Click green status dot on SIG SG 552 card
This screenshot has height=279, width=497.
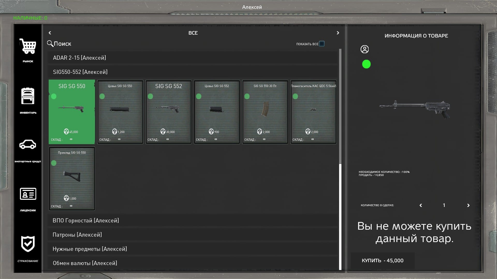150,96
